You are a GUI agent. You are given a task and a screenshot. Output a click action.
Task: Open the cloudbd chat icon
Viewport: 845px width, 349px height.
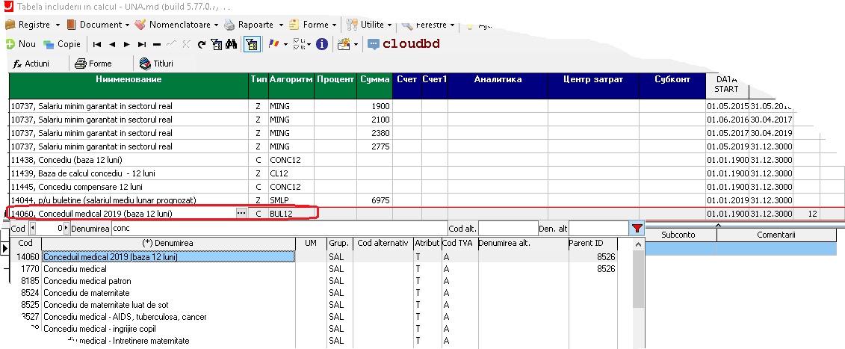coord(374,44)
